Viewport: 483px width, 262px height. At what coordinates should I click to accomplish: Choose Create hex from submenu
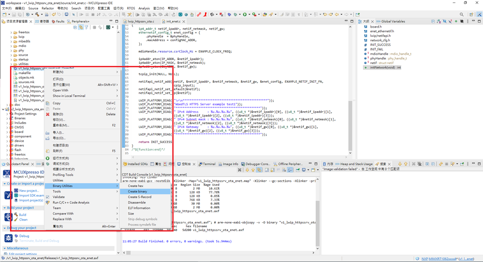145,186
